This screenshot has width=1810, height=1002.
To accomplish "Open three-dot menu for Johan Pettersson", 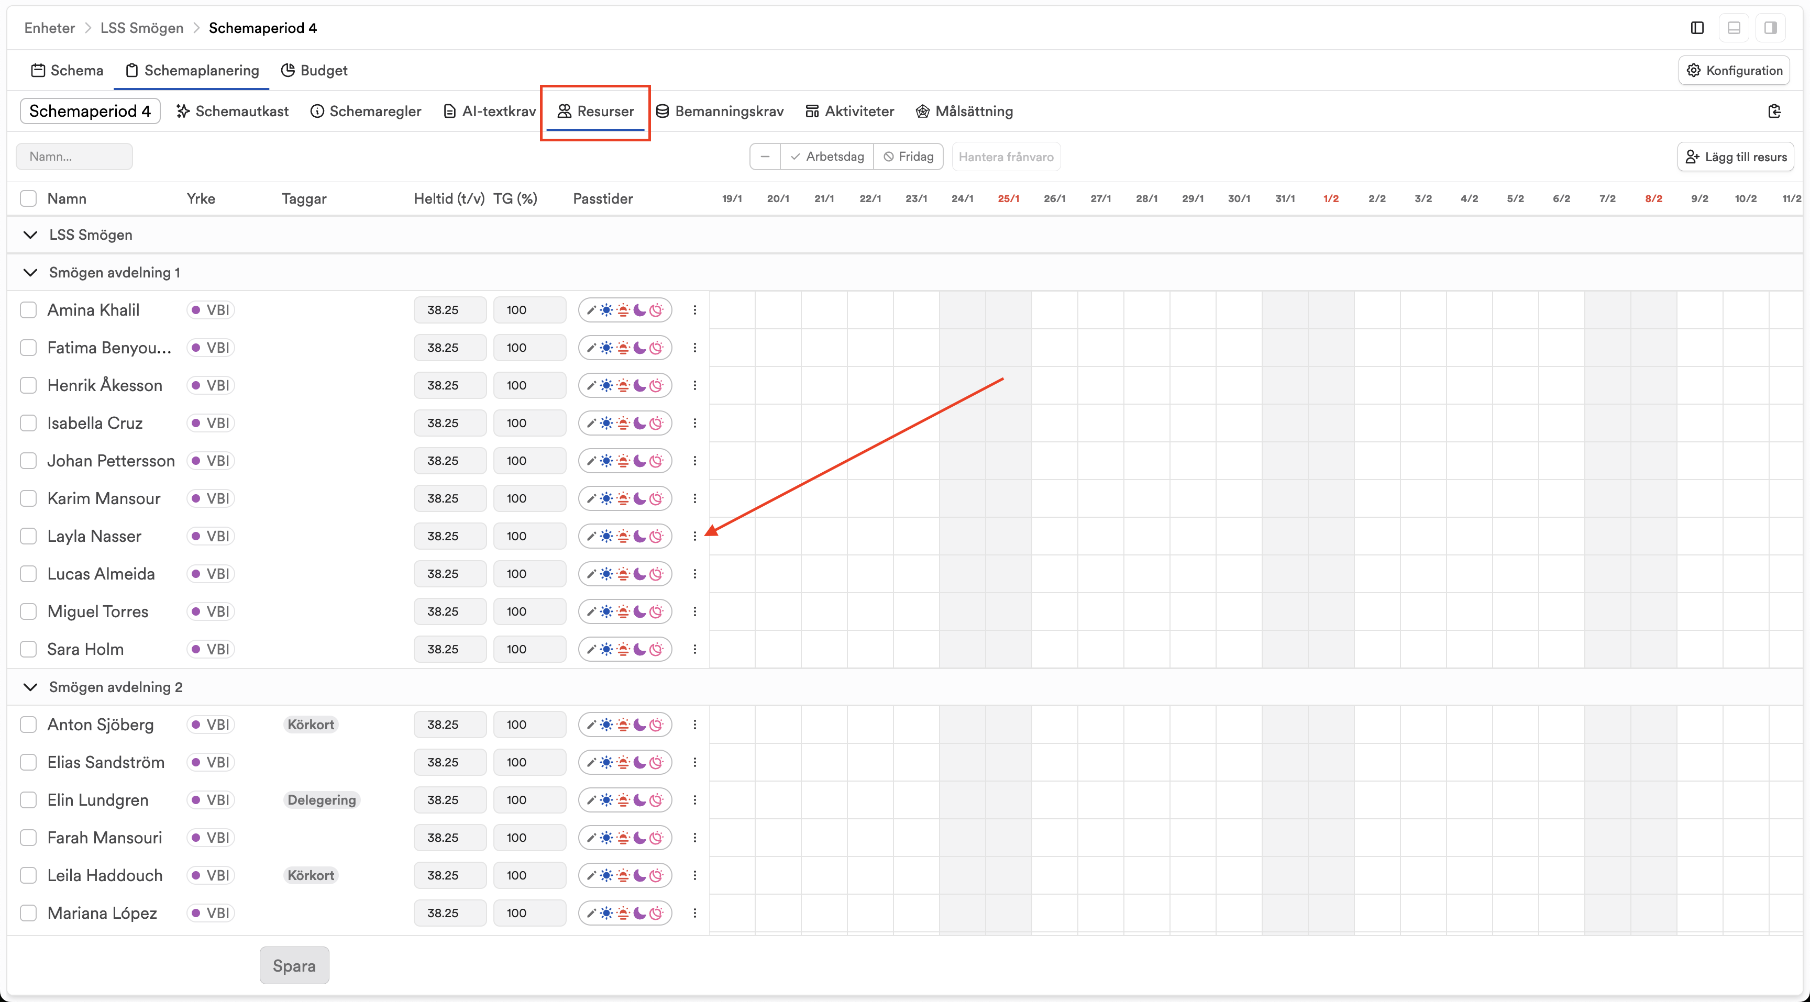I will point(695,461).
